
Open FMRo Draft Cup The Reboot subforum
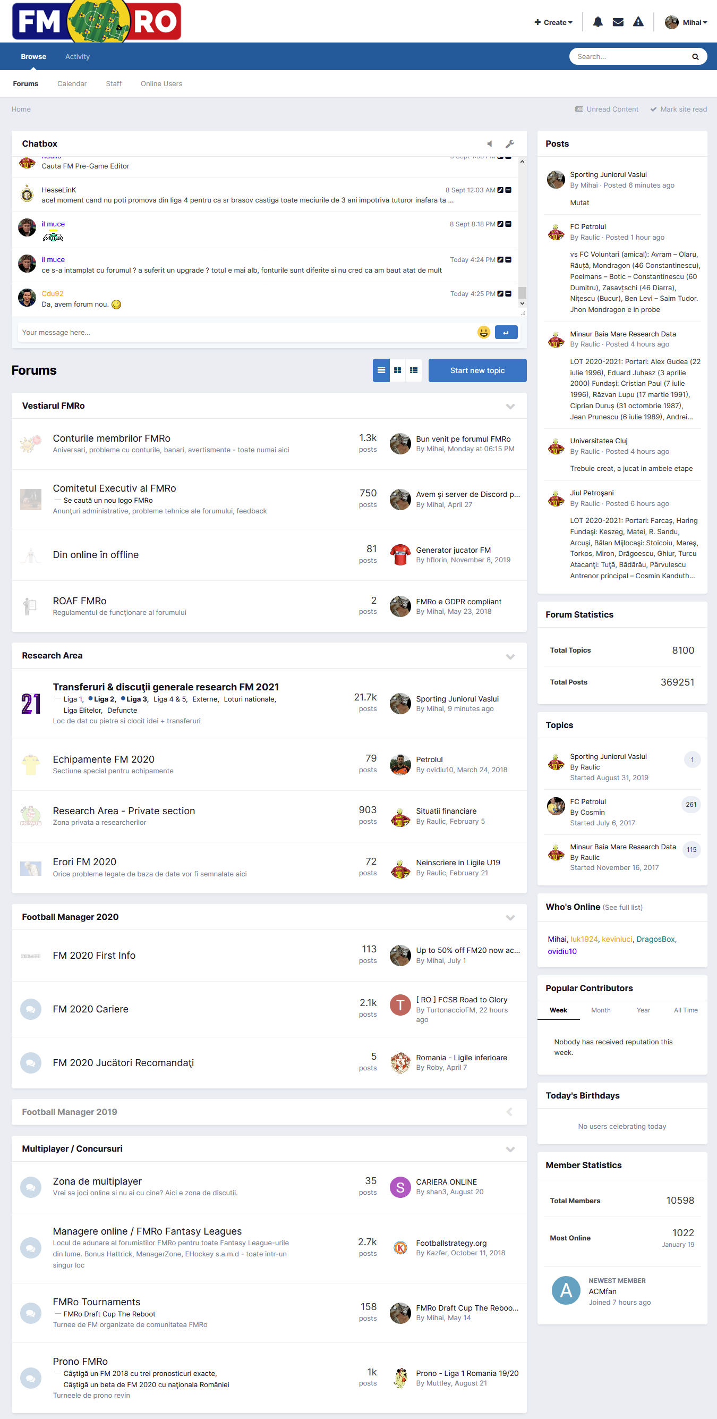point(109,1314)
